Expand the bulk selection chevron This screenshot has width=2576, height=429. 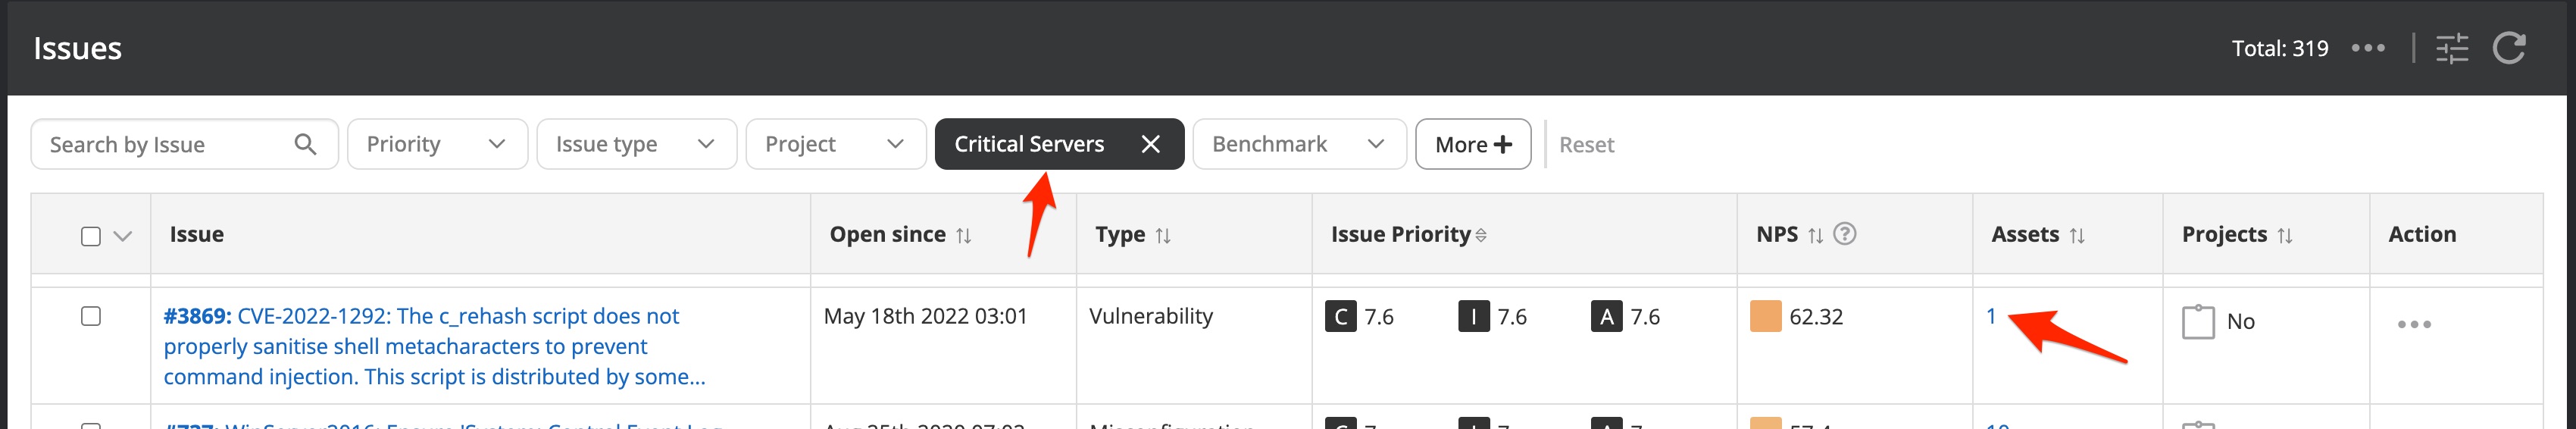tap(123, 236)
